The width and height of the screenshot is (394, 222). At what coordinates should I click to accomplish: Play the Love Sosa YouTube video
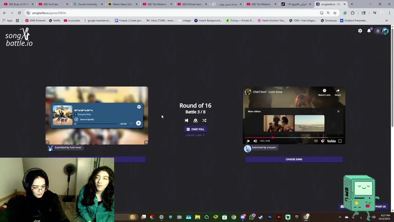[248, 141]
